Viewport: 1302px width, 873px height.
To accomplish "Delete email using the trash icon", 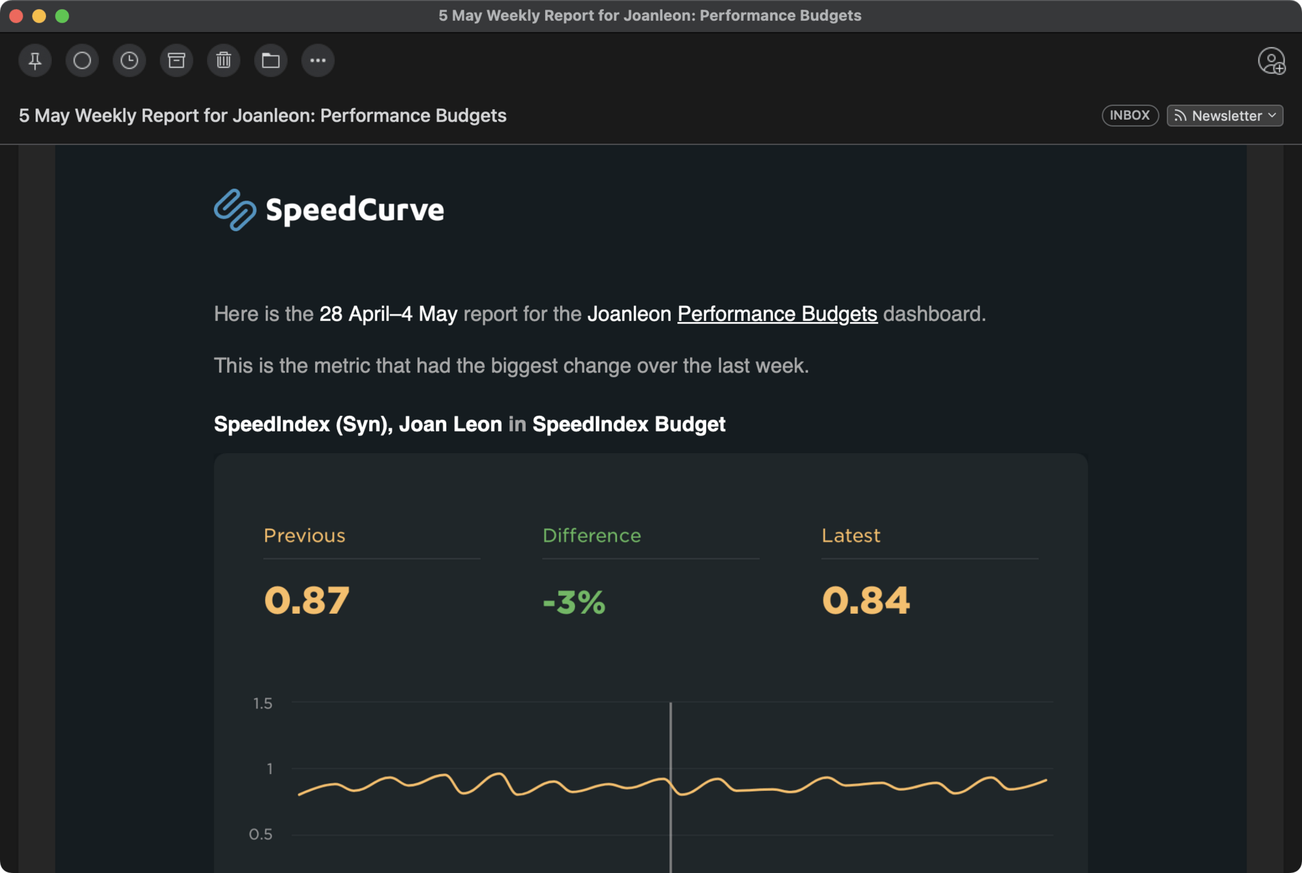I will tap(224, 60).
